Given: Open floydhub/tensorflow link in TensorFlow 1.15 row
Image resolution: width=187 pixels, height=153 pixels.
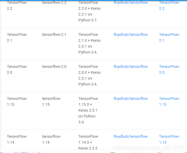Looking at the screenshot, I should (x=131, y=99).
